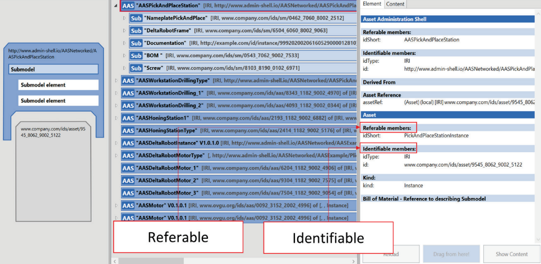
Task: Click the AAS badge of AASHoningStationType
Action: (x=128, y=130)
